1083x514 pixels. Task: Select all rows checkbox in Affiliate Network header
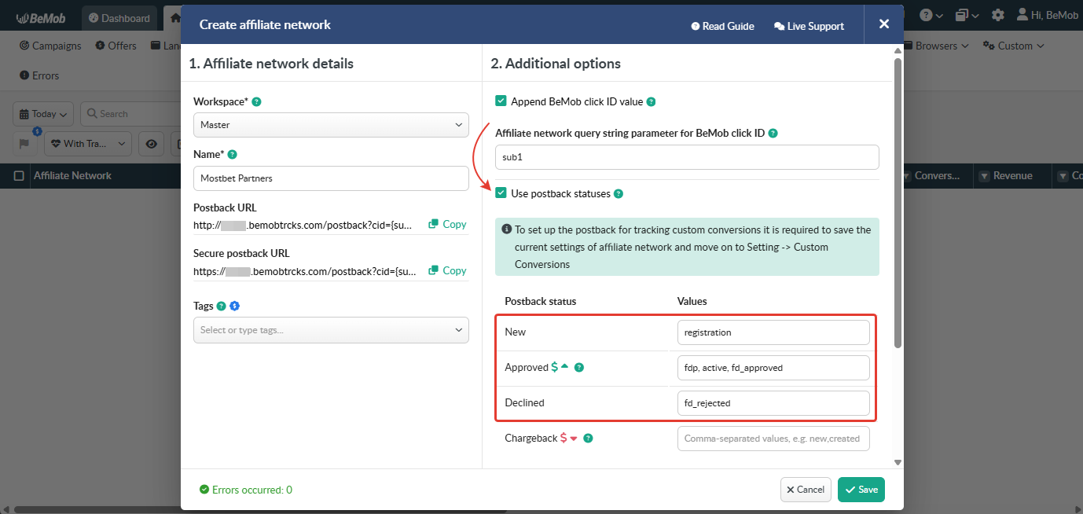pos(19,176)
